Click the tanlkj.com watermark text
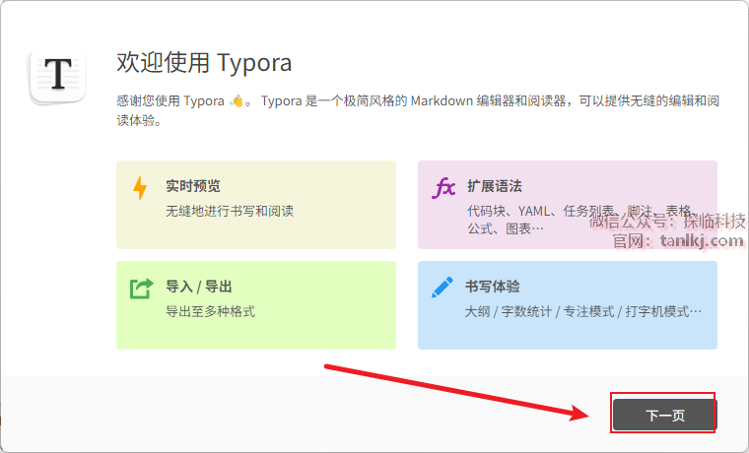The width and height of the screenshot is (749, 453). click(x=701, y=240)
